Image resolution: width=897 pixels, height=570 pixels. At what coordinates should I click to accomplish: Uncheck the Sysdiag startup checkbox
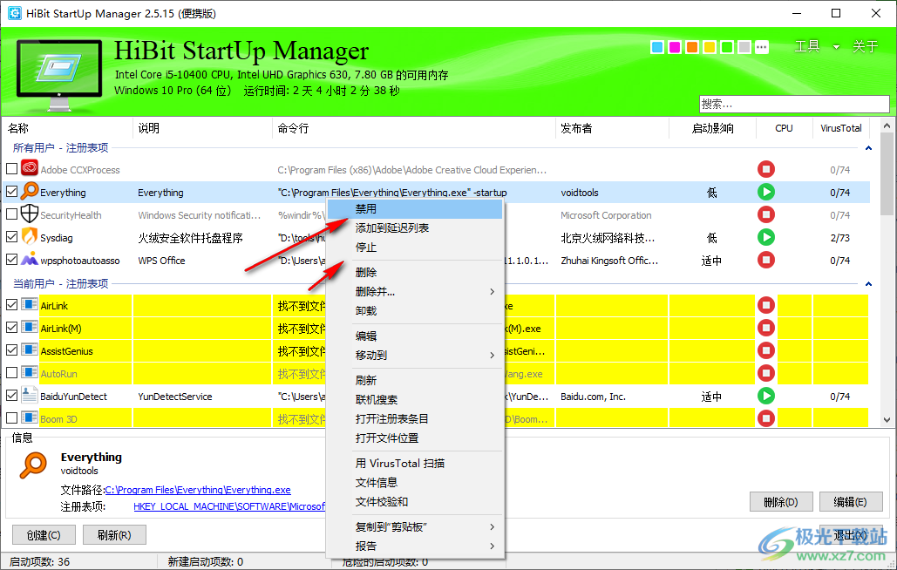click(11, 237)
